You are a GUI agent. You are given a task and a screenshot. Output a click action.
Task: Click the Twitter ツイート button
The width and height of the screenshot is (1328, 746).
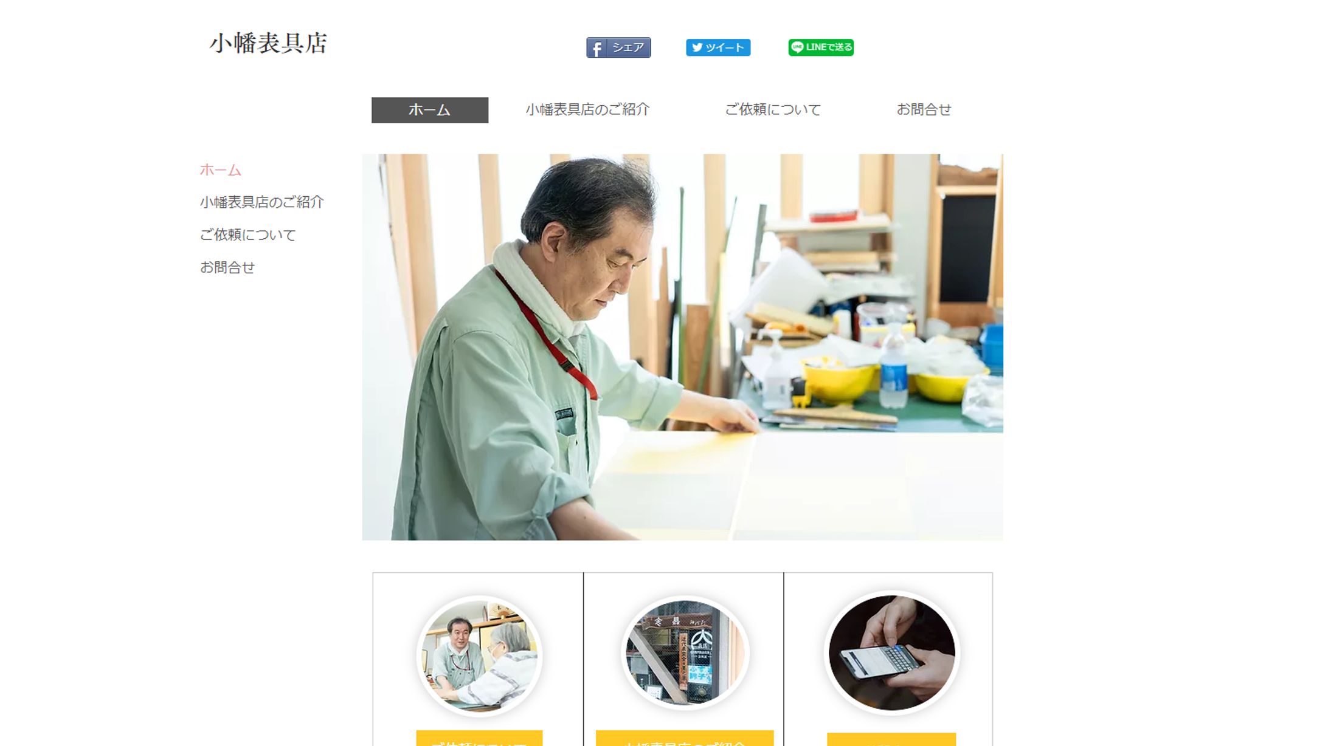(718, 47)
